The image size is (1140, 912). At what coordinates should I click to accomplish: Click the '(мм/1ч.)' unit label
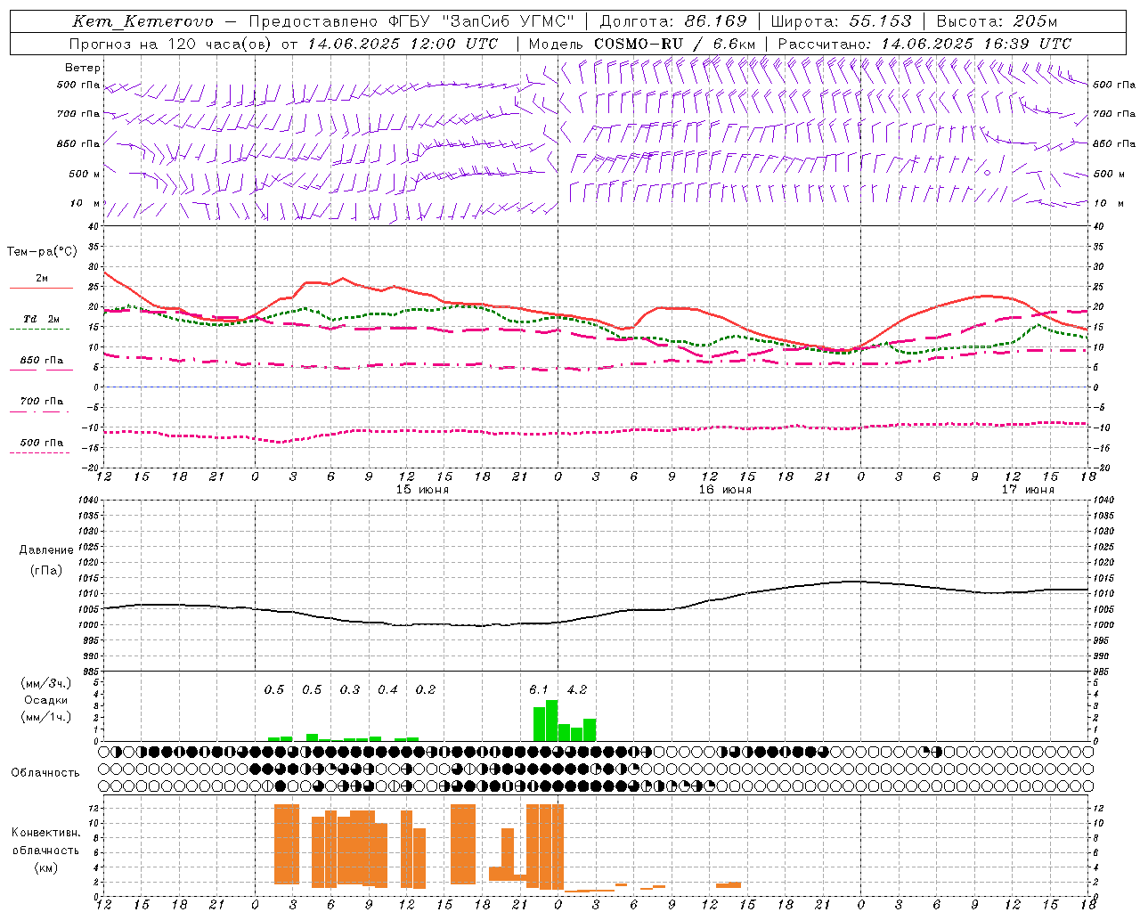tap(45, 717)
